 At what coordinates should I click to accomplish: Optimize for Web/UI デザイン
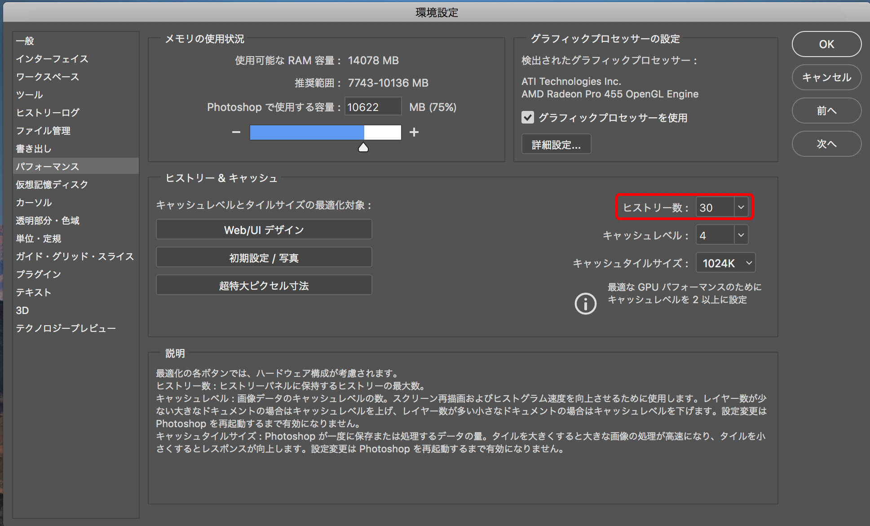pyautogui.click(x=264, y=230)
